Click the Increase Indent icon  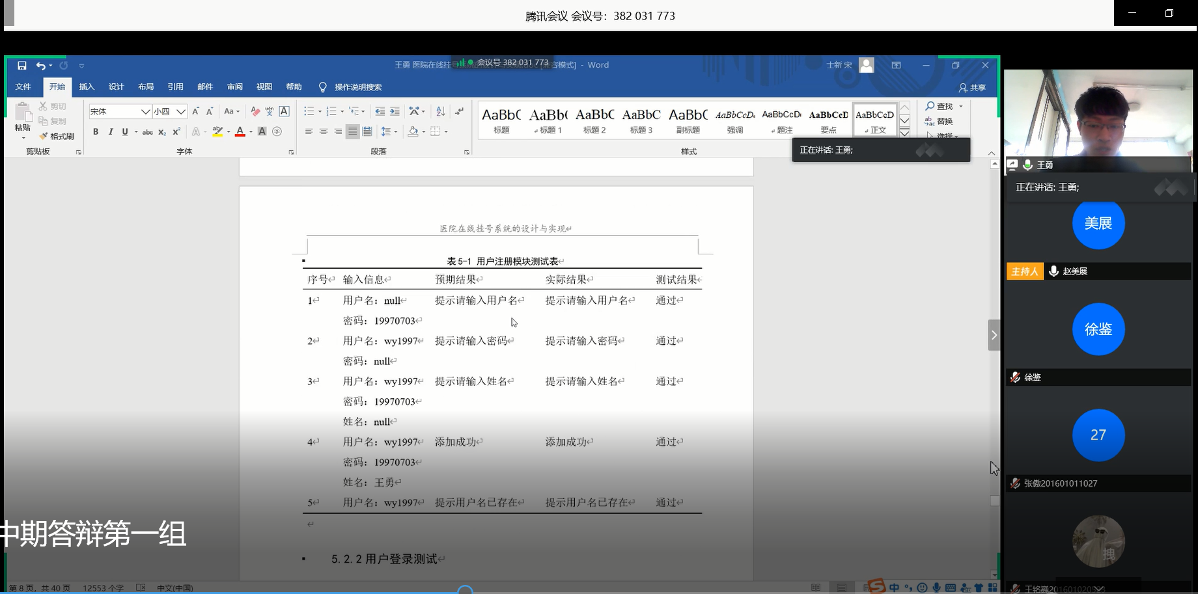point(395,111)
